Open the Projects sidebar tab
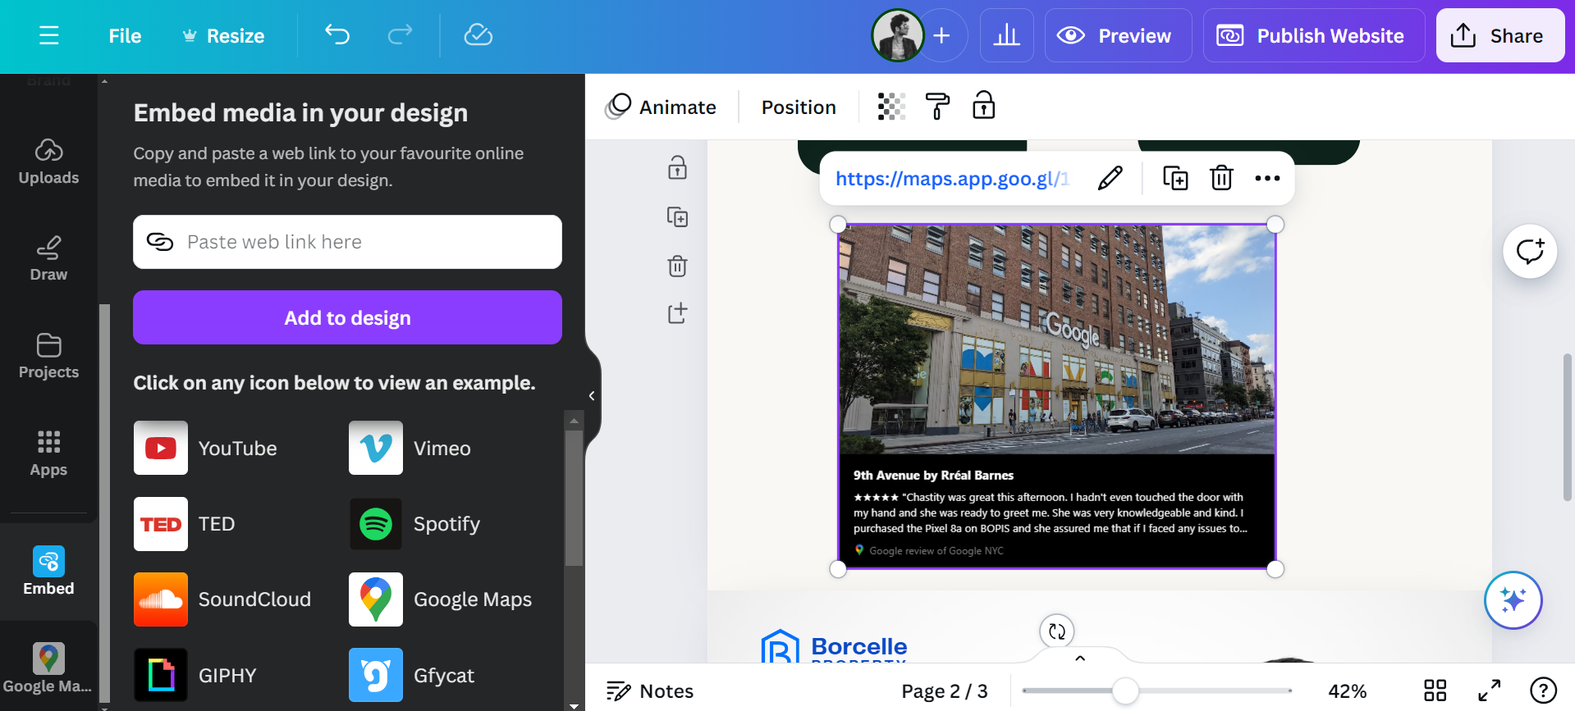 48,356
